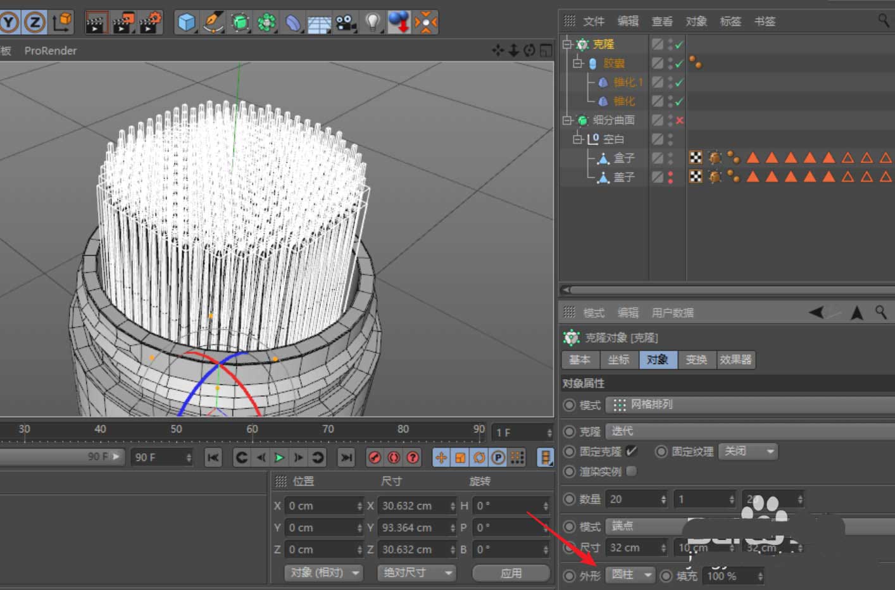The width and height of the screenshot is (895, 590).
Task: Toggle the 固定克隆 checkbox
Action: 631,451
